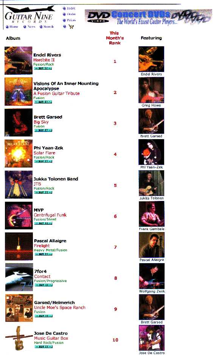213x356 pixels.
Task: Select the Index link
Action: (x=71, y=8)
